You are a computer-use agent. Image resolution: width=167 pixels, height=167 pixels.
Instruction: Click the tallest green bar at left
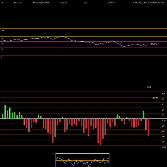(x=5, y=112)
